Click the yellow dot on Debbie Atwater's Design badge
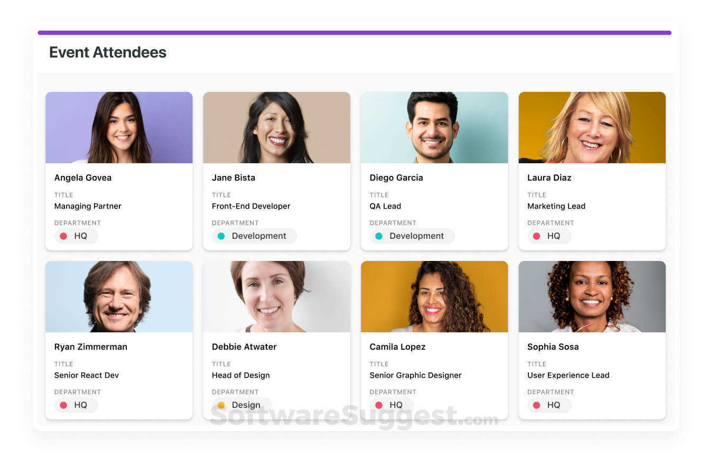The image size is (708, 467). 221,405
